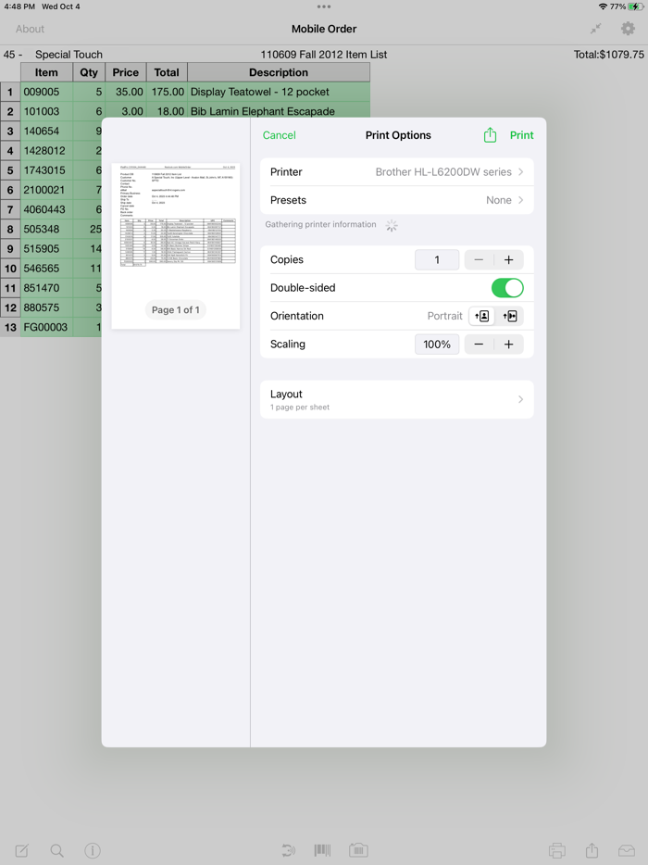The height and width of the screenshot is (865, 648).
Task: Select item cell FG00003
Action: click(x=46, y=327)
